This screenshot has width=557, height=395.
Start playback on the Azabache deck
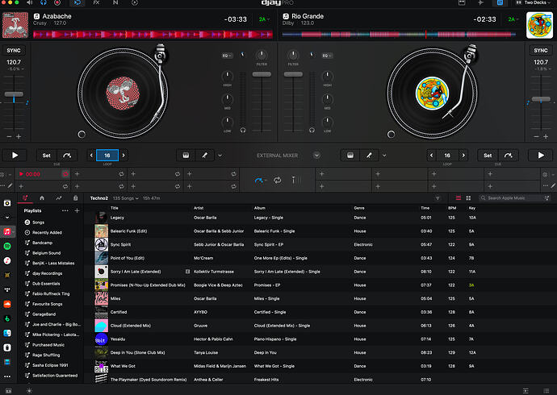coord(15,156)
